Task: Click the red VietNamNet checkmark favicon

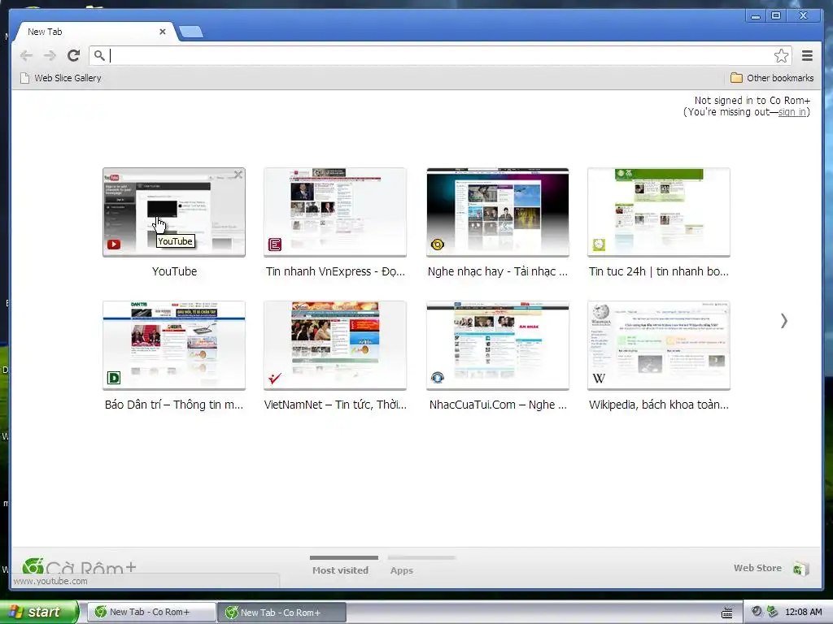Action: [275, 378]
